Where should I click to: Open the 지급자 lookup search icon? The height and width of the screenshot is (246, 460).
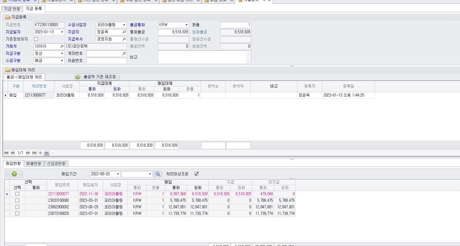coord(124,32)
